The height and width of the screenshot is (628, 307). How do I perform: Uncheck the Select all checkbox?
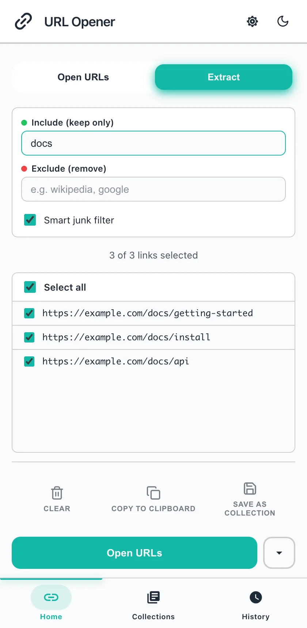(x=30, y=287)
